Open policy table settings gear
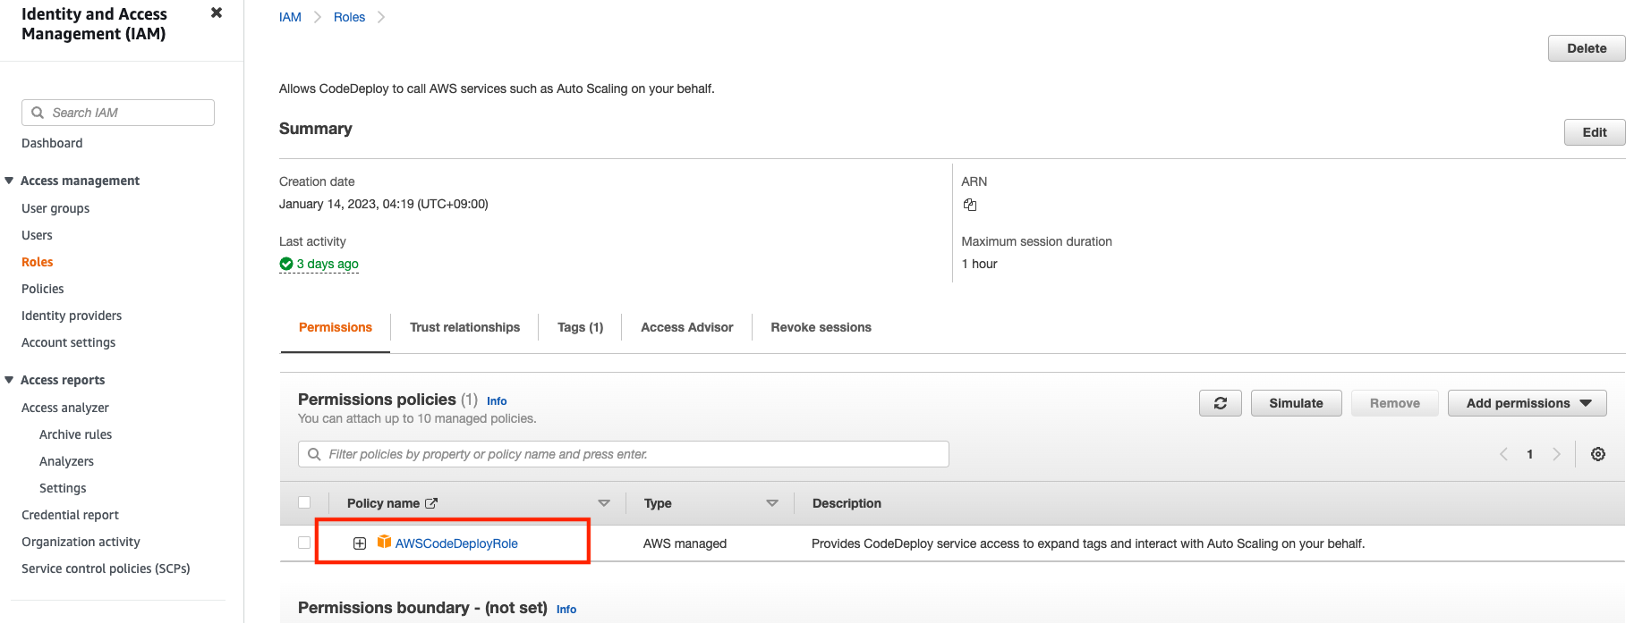Screen dimensions: 1634x623 tap(1598, 454)
